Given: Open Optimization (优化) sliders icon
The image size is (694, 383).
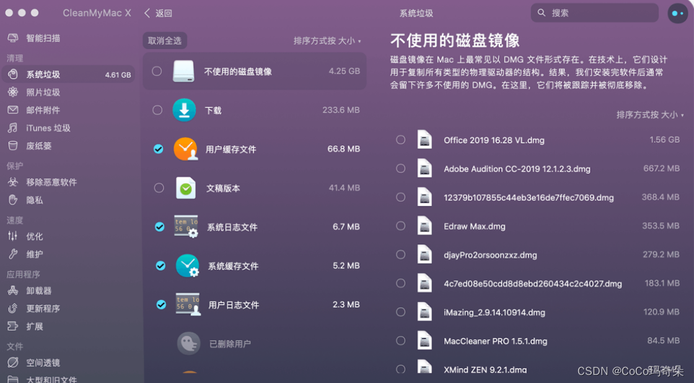Looking at the screenshot, I should tap(13, 236).
